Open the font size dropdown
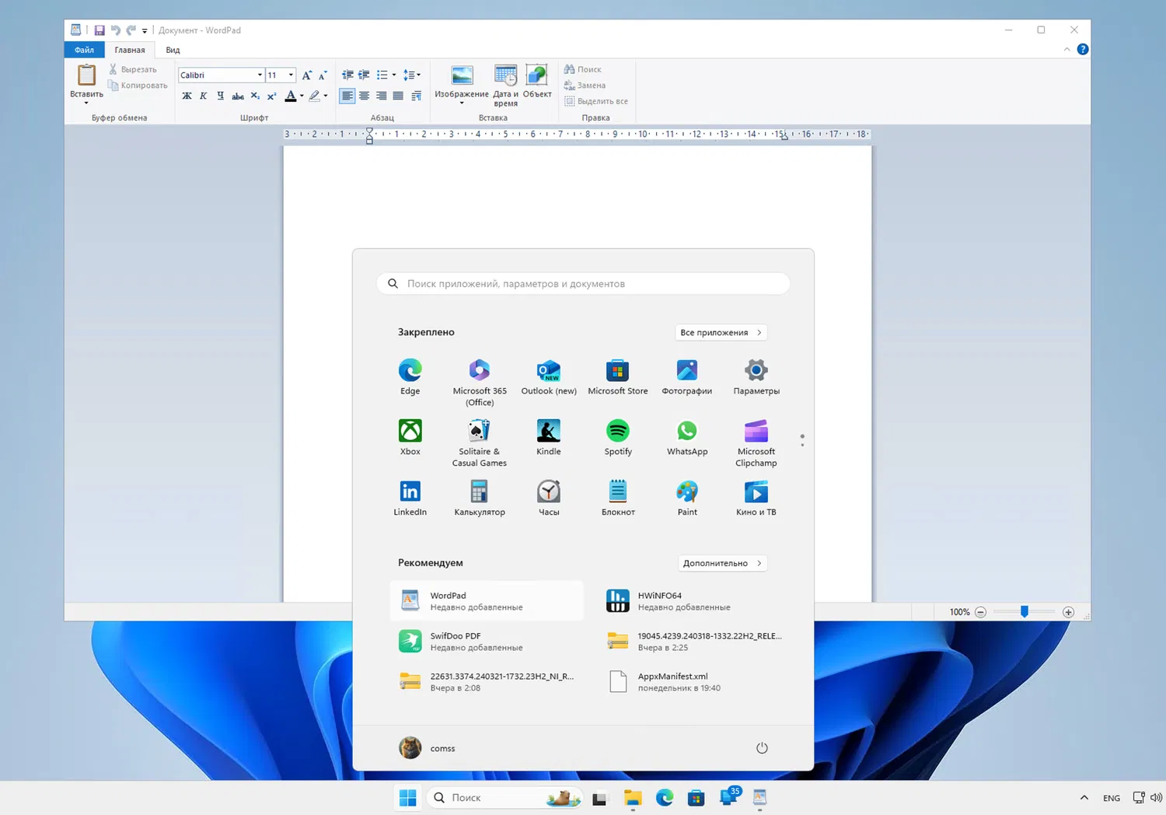Viewport: 1166px width, 815px height. coord(291,75)
